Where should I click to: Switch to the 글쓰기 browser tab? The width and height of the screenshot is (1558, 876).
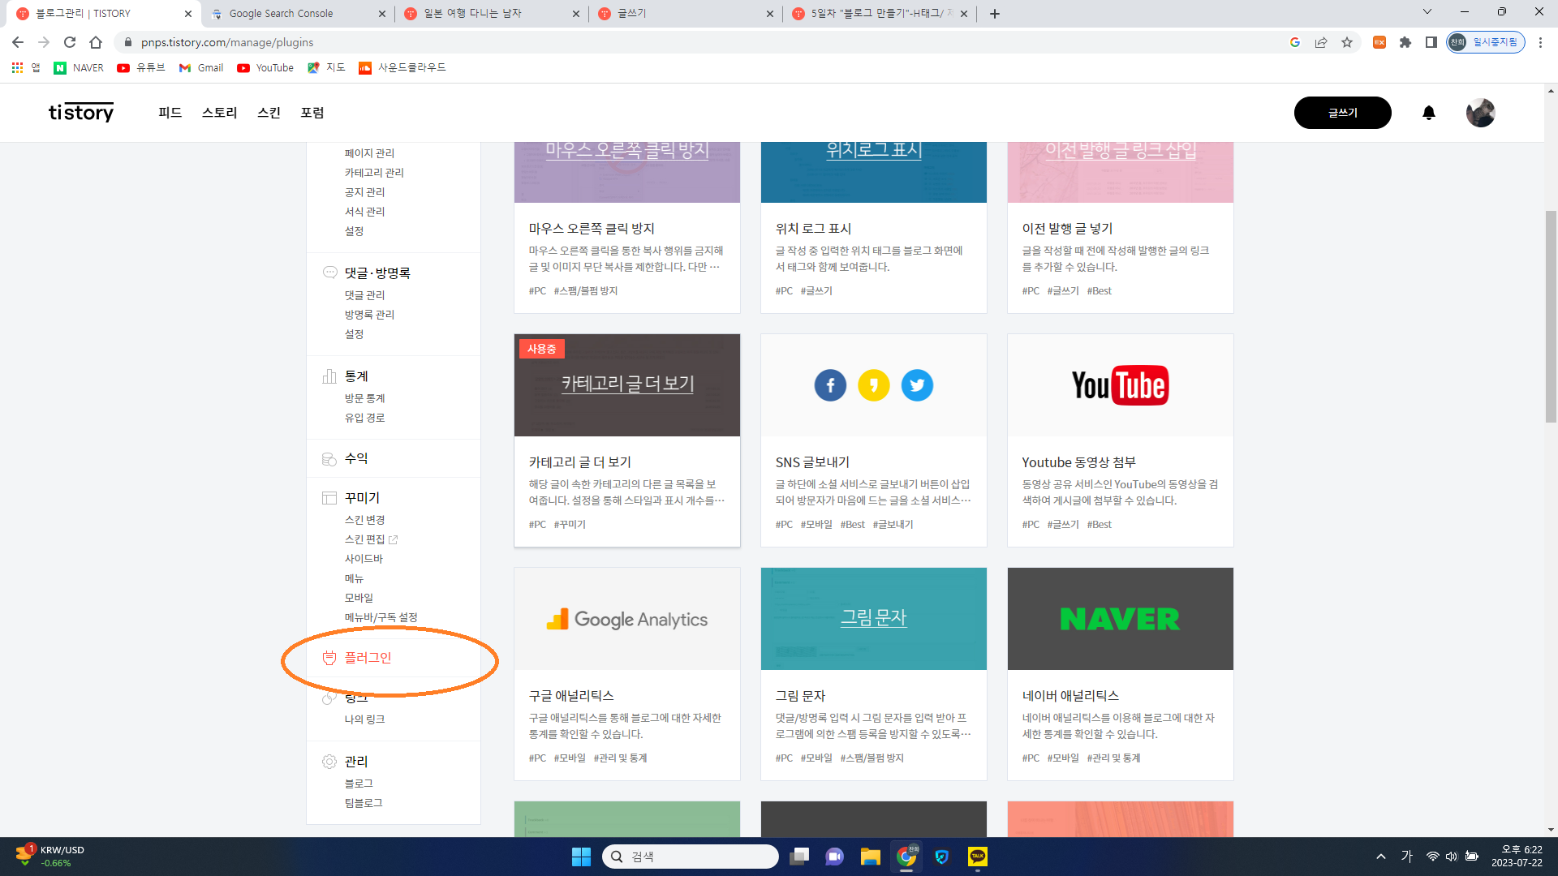coord(685,14)
